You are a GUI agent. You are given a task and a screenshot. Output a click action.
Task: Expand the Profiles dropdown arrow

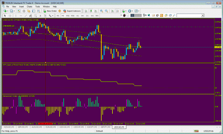pos(14,11)
